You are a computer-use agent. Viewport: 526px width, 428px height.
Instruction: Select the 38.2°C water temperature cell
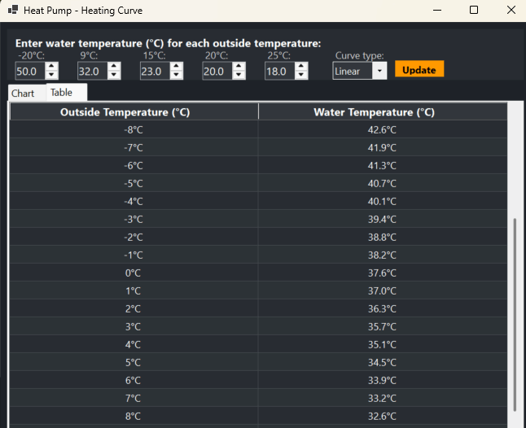click(383, 255)
